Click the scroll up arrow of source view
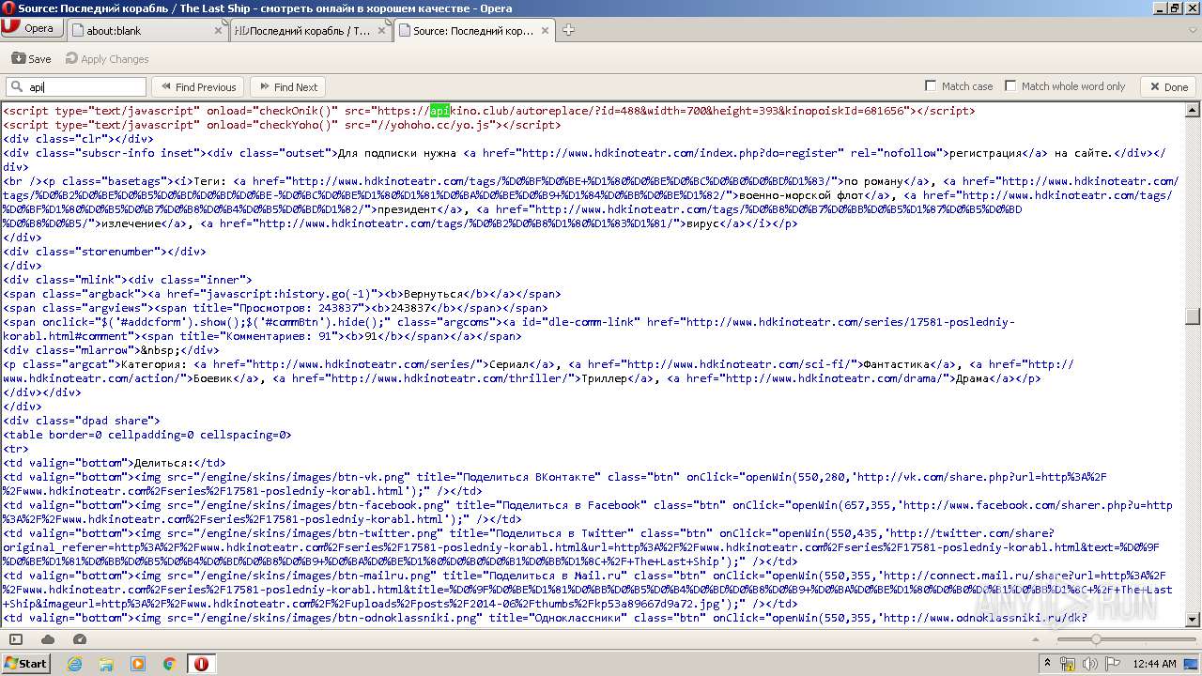Screen dimensions: 1202x676 1193,108
